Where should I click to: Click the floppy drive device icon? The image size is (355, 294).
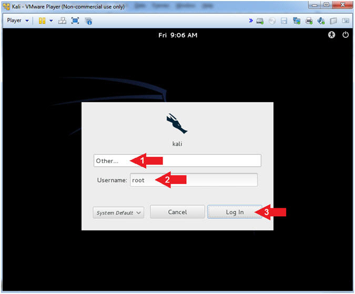284,21
